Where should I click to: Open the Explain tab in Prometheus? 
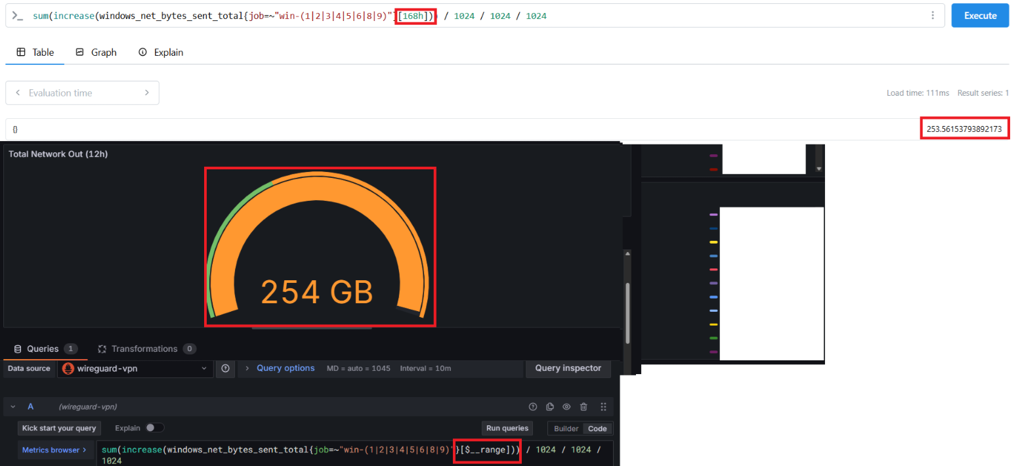(x=161, y=53)
